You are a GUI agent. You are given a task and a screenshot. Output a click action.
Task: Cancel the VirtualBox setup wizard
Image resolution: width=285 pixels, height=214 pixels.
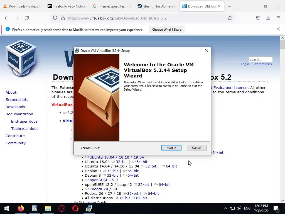click(x=196, y=148)
